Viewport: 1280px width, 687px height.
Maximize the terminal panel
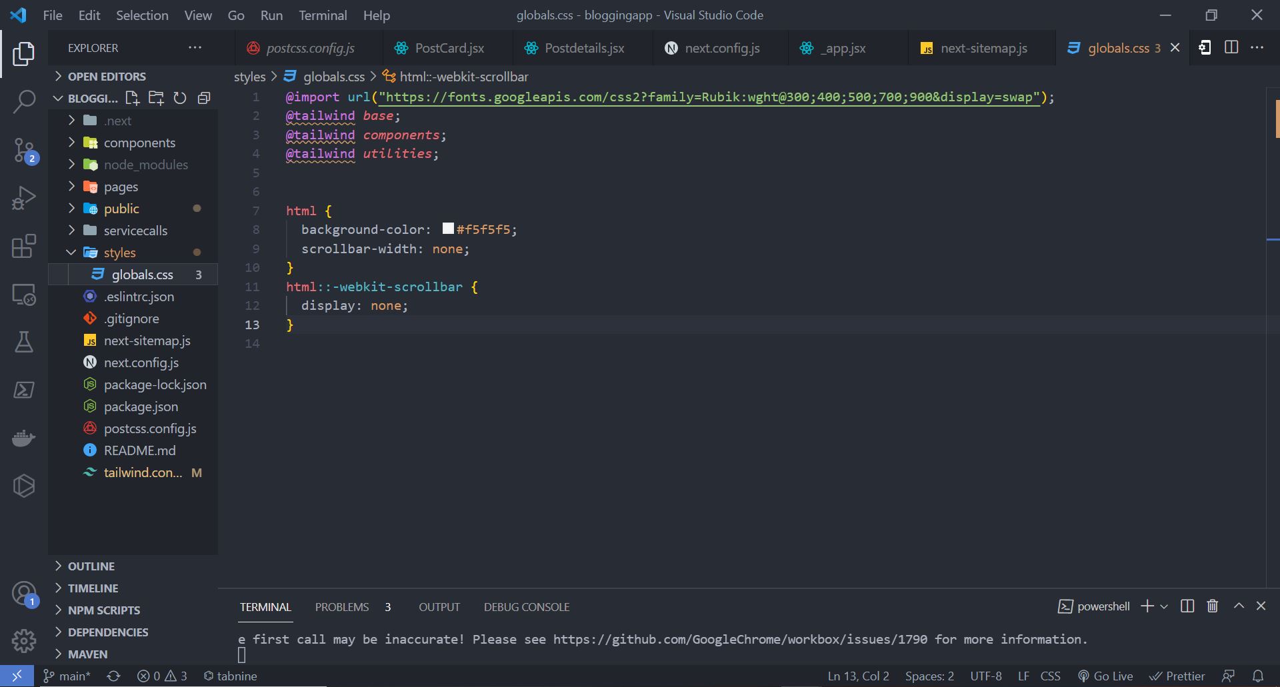pos(1239,606)
